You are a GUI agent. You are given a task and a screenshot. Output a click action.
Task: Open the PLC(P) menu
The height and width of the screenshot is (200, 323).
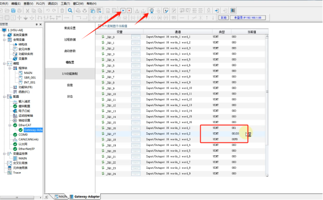click(x=40, y=4)
